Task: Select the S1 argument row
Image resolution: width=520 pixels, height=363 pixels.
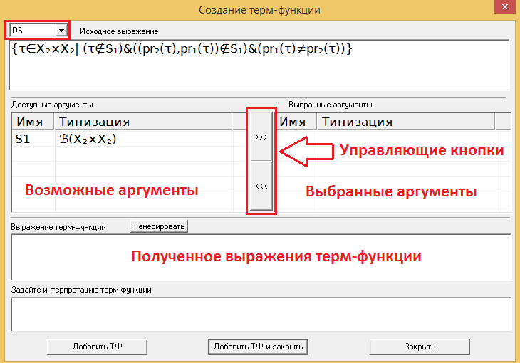Action: [x=24, y=140]
